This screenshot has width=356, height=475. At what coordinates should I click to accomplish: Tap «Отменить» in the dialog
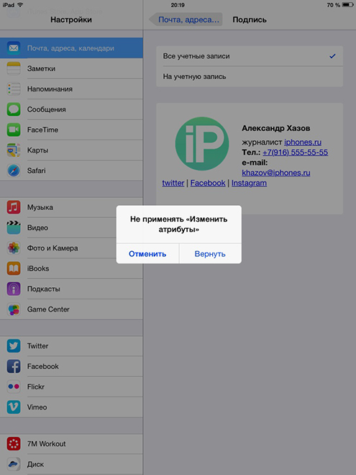147,253
